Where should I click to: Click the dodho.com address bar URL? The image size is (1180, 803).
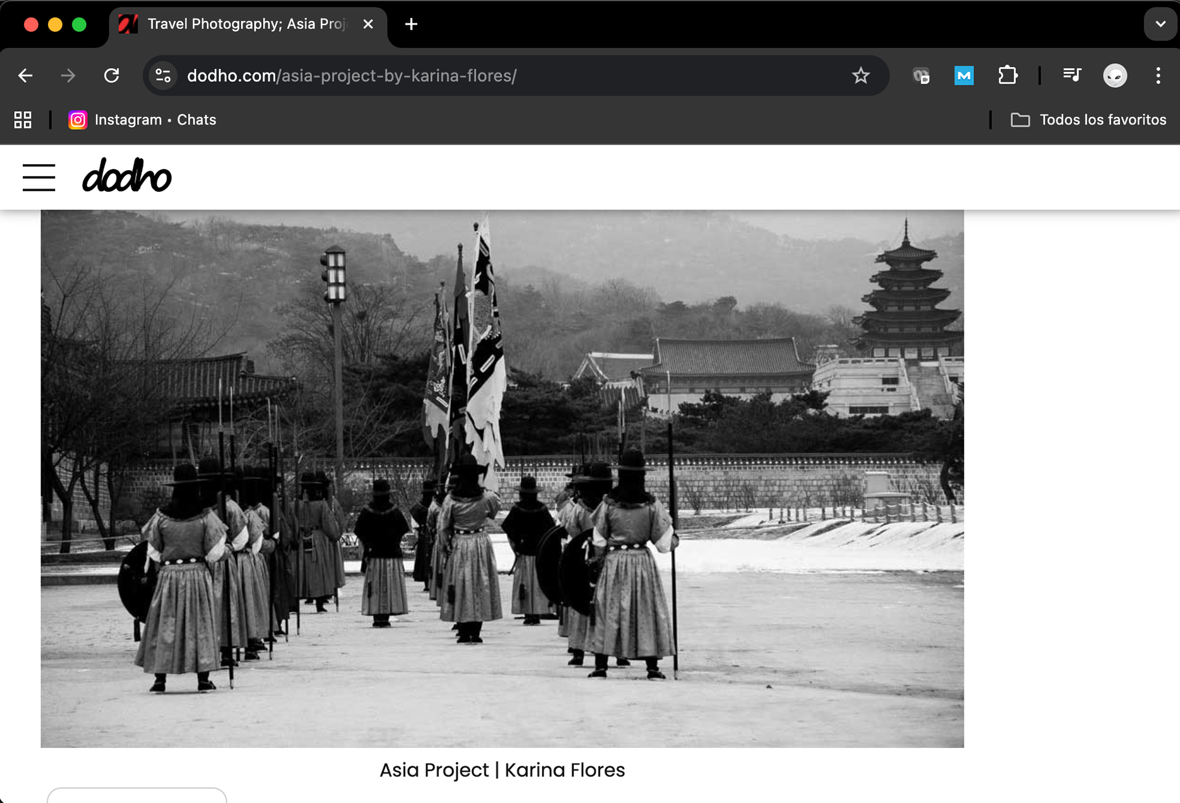pos(352,76)
